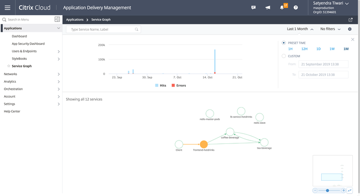Screen dimensions: 360x196
Task: Open the announcements megaphone icon
Action: (268, 8)
